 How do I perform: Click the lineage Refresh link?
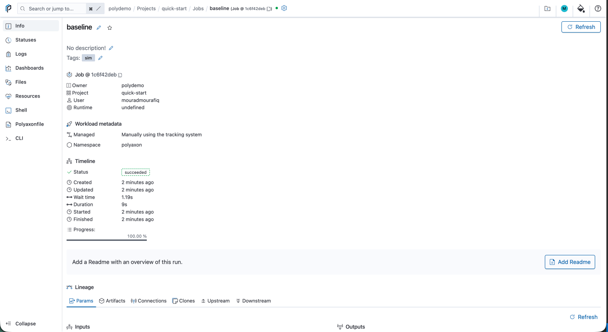[584, 317]
